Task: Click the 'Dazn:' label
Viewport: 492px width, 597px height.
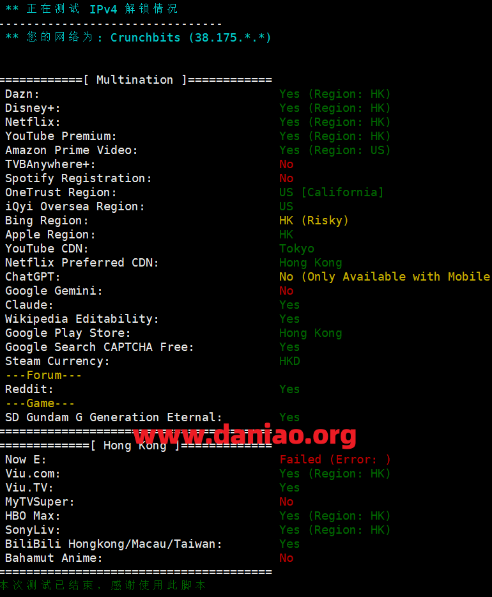Action: (x=22, y=94)
